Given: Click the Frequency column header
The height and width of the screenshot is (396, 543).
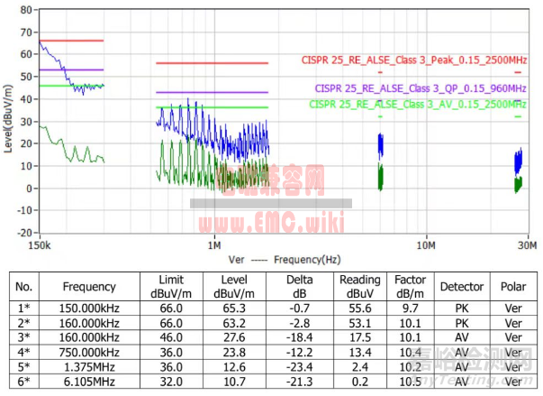Looking at the screenshot, I should click(89, 287).
